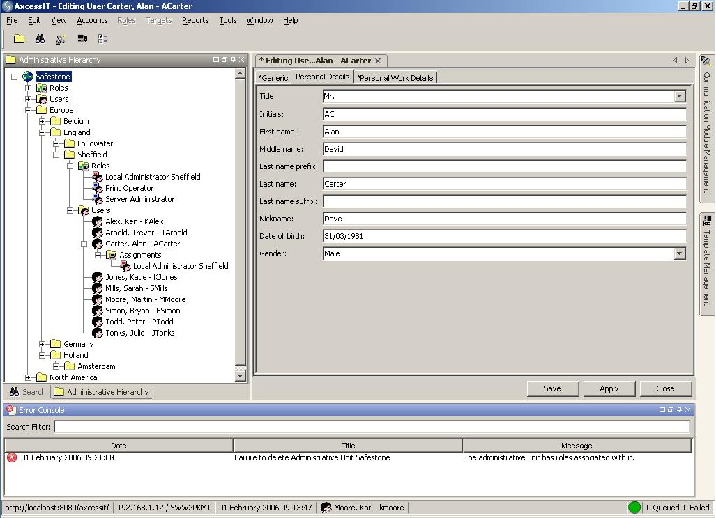Click the right arrow to scroll editor tabs
Screen dimensions: 716x518
click(686, 60)
